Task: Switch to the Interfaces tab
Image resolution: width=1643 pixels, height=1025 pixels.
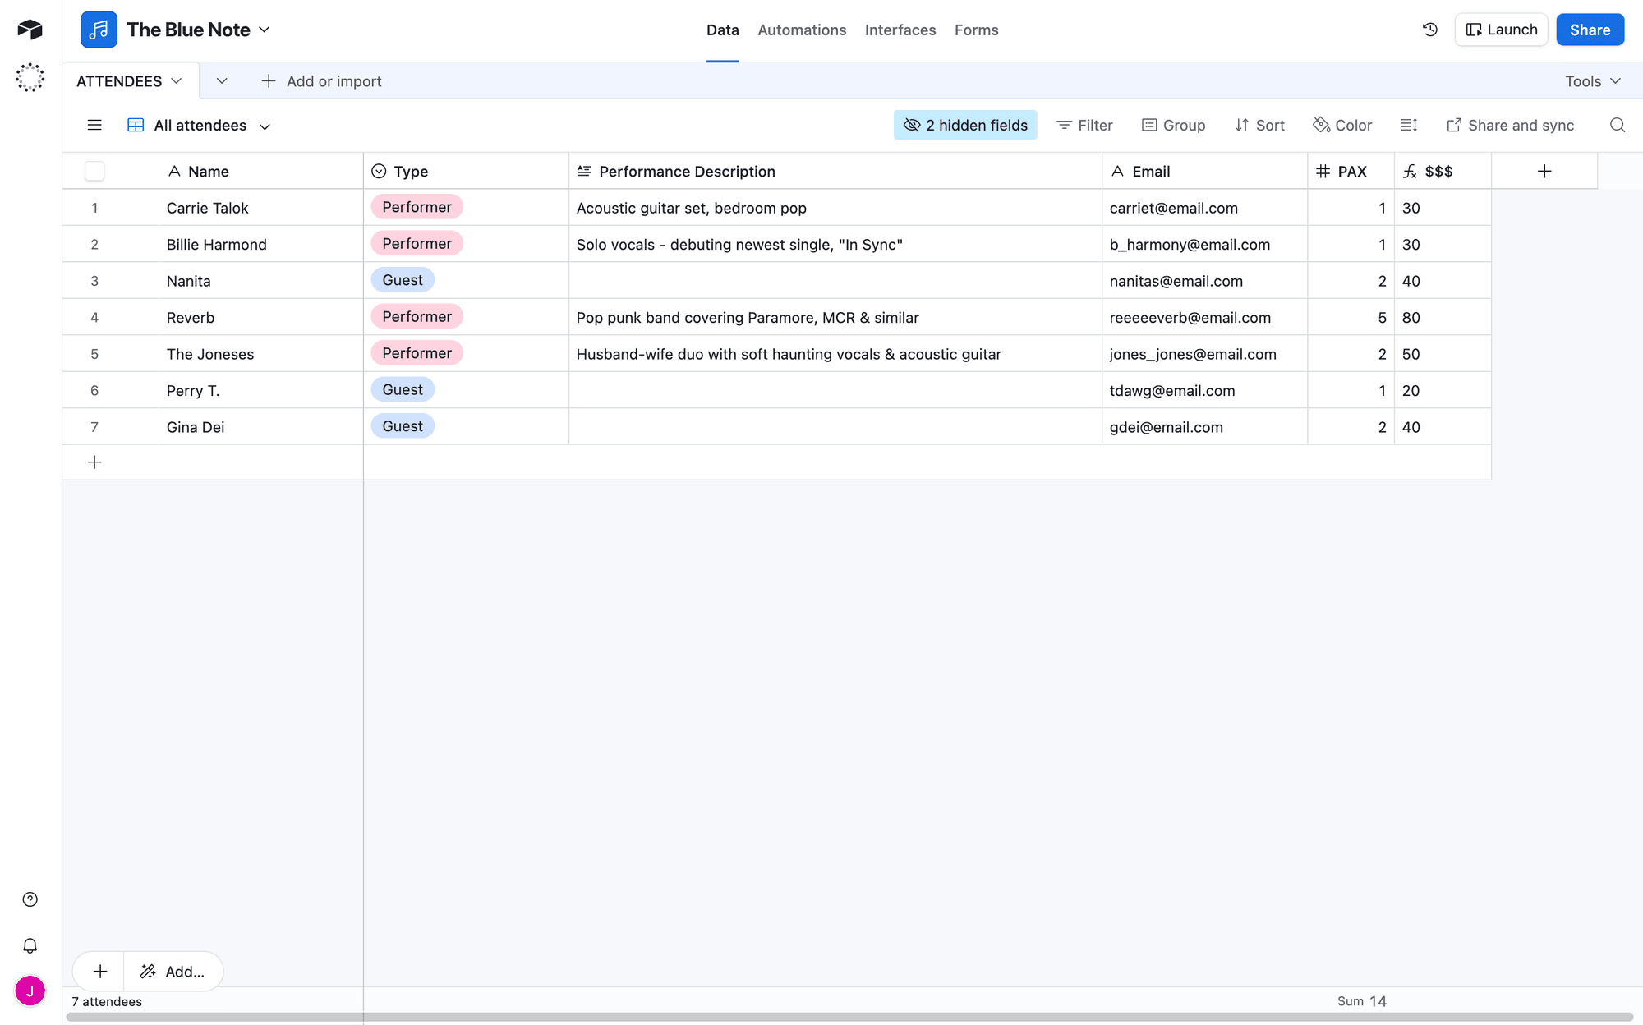Action: coord(900,30)
